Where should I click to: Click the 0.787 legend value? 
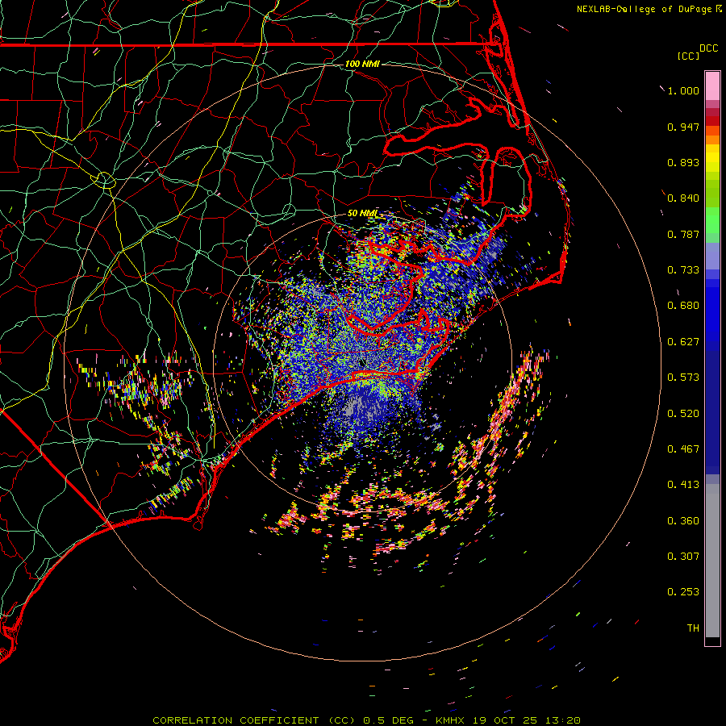pos(683,234)
